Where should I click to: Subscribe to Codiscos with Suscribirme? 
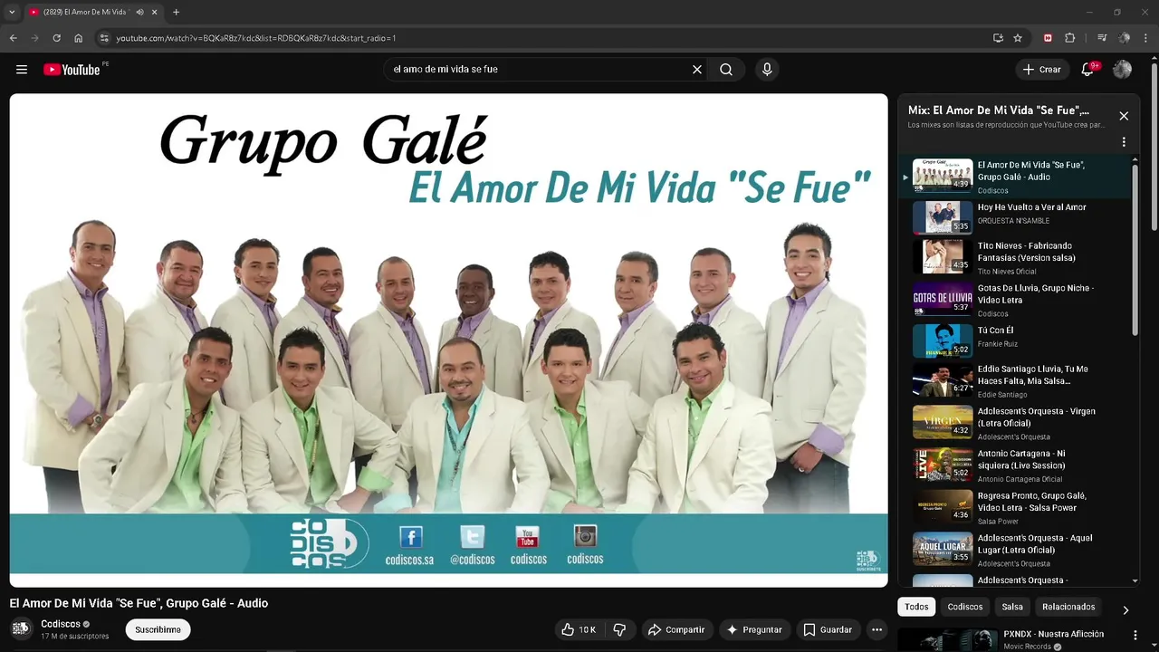pyautogui.click(x=158, y=629)
